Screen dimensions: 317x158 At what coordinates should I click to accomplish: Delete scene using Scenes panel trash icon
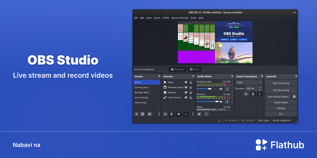(143, 114)
